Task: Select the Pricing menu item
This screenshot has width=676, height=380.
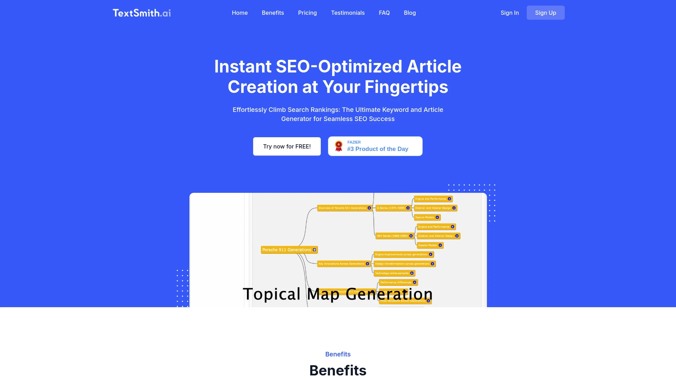Action: tap(307, 13)
